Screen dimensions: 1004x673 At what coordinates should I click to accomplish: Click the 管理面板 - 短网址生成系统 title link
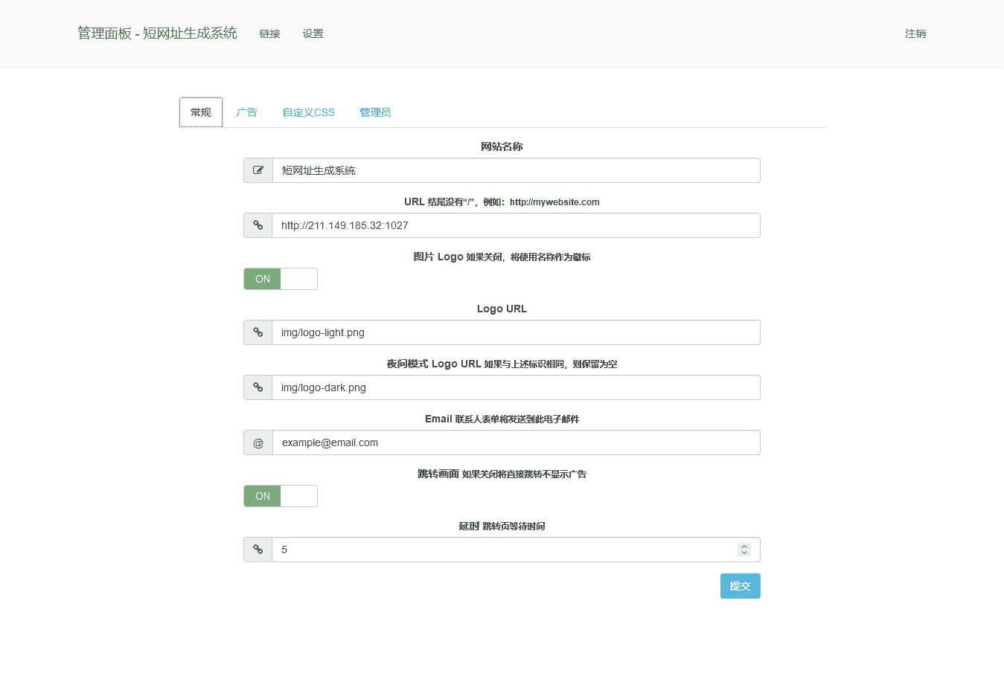coord(157,33)
